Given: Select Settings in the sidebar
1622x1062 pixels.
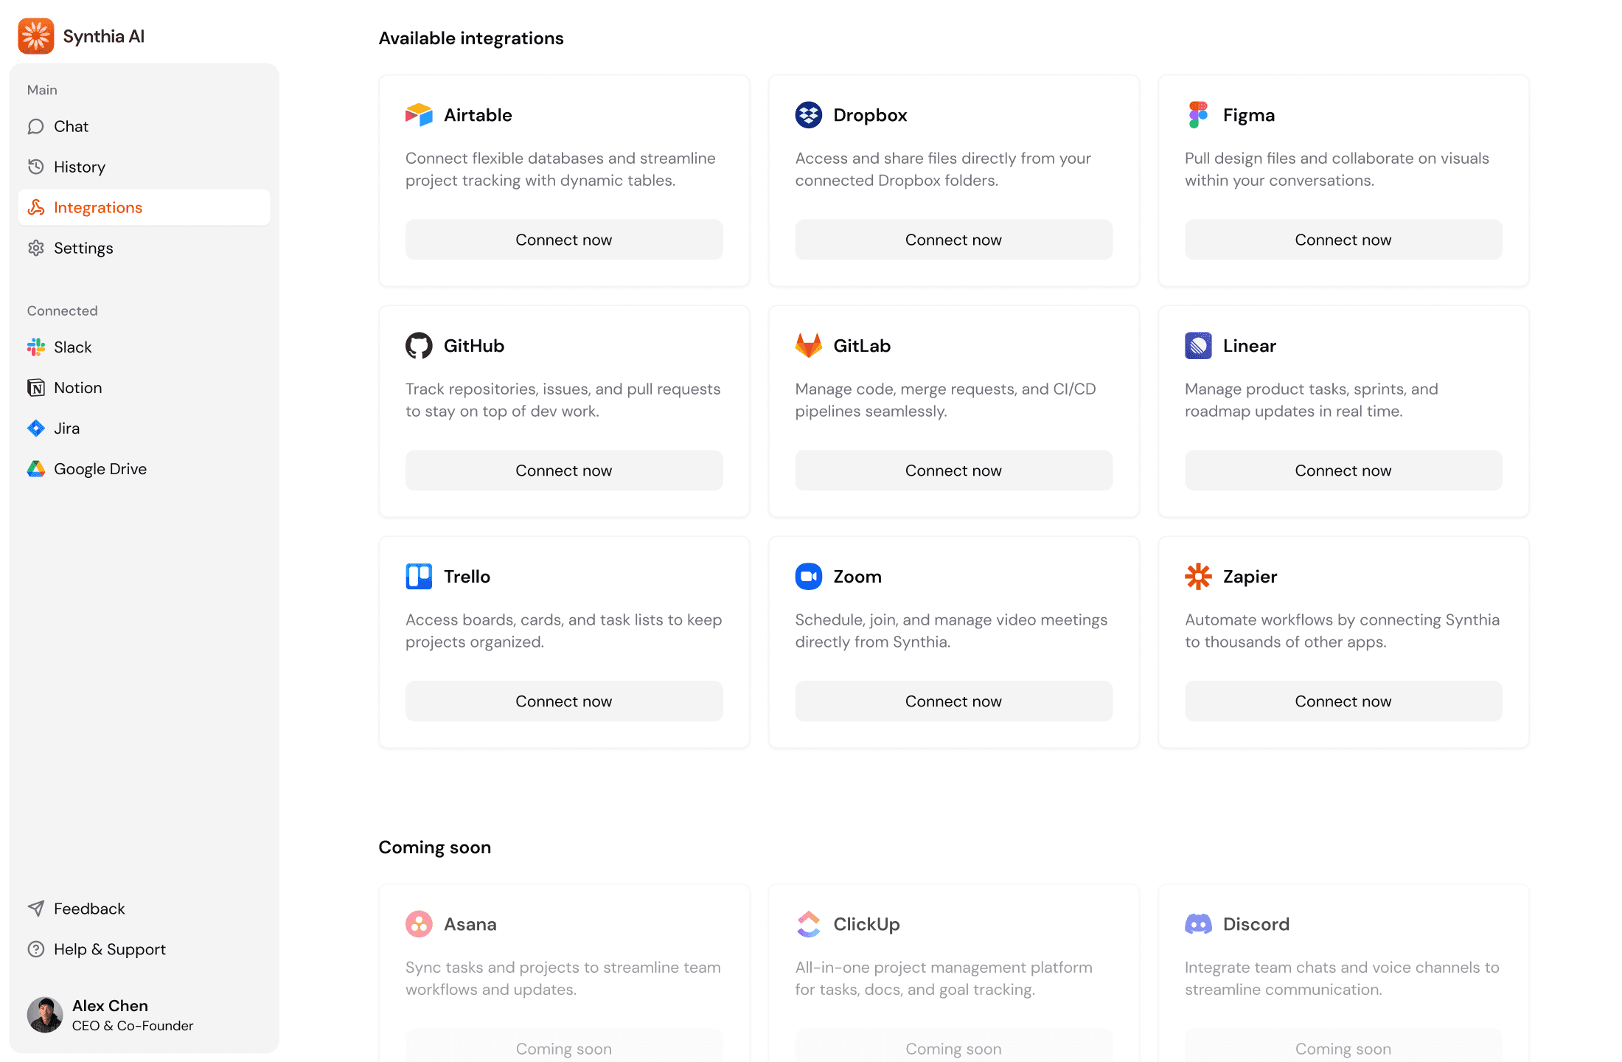Looking at the screenshot, I should pos(83,248).
